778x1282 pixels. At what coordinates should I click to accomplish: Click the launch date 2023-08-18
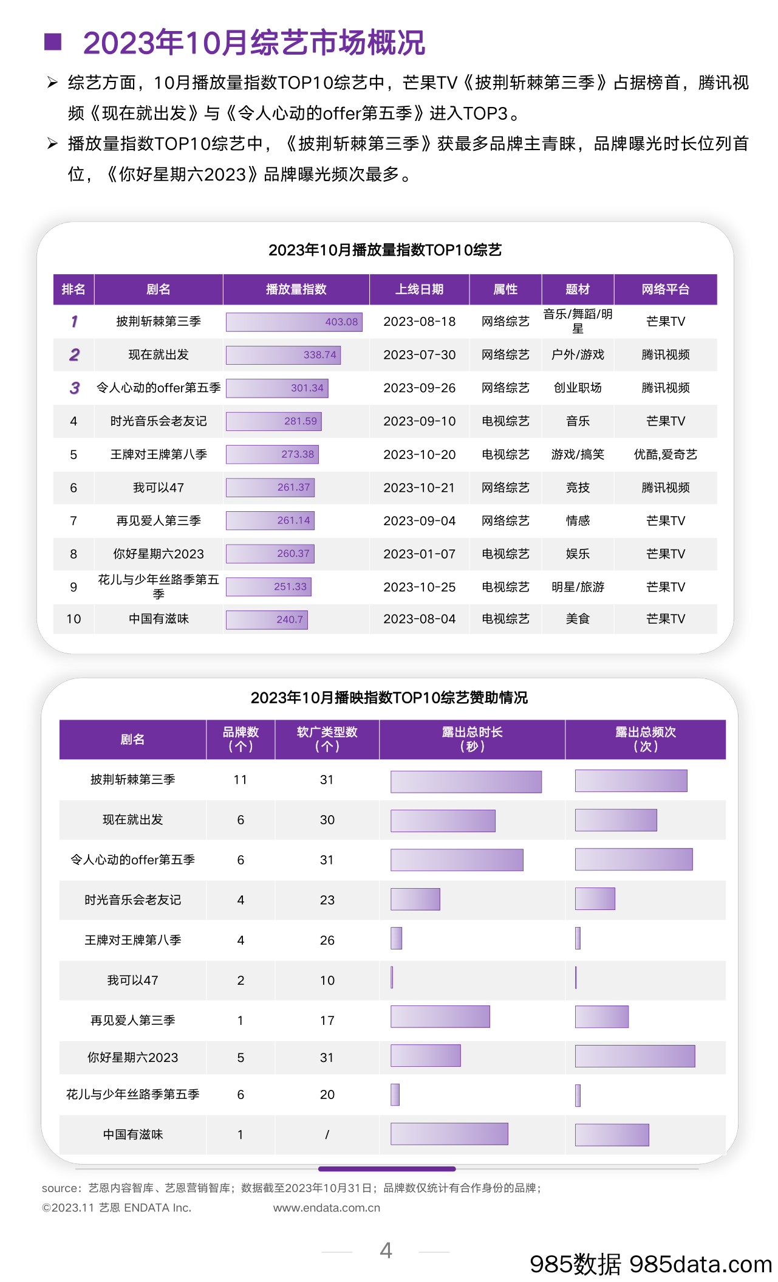coord(419,322)
